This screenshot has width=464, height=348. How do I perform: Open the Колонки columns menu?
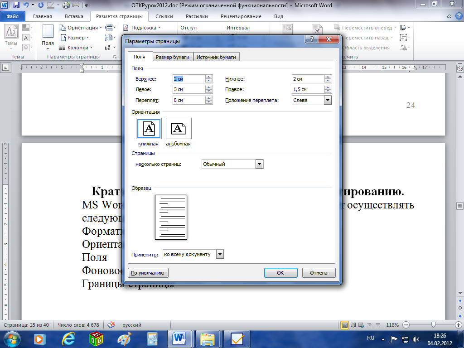pyautogui.click(x=76, y=47)
